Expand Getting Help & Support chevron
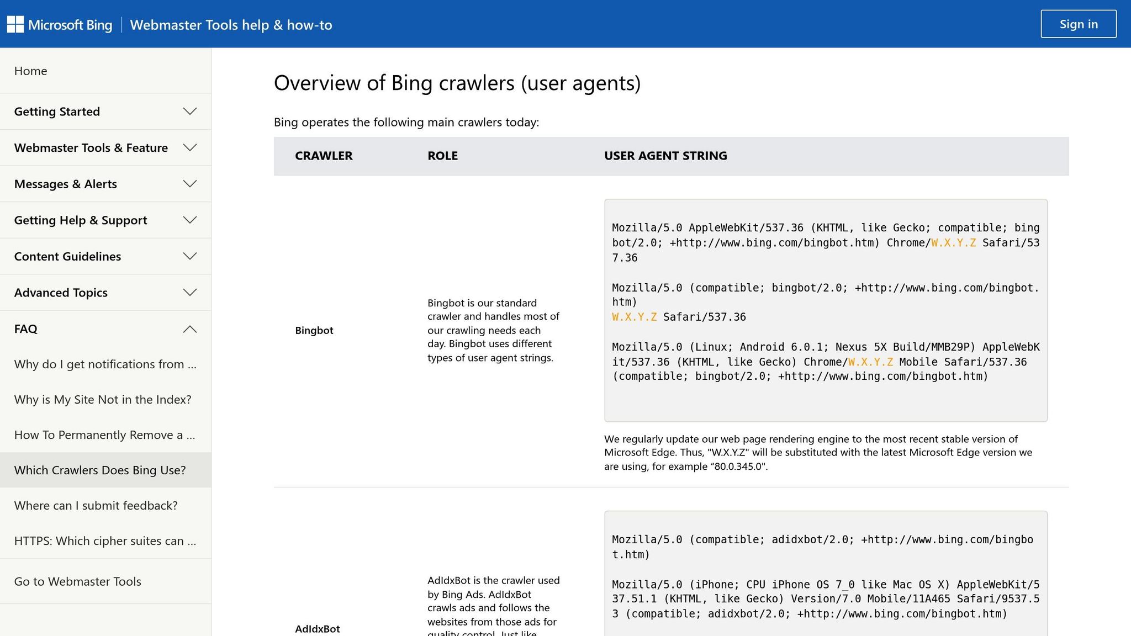The image size is (1131, 636). [x=189, y=220]
